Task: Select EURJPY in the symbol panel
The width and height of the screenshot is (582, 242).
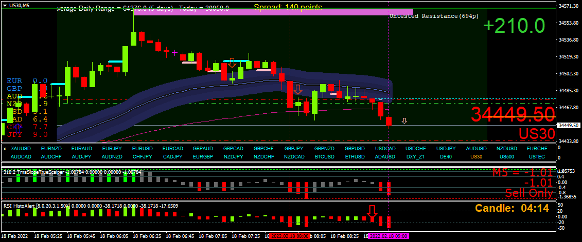Action: click(112, 148)
